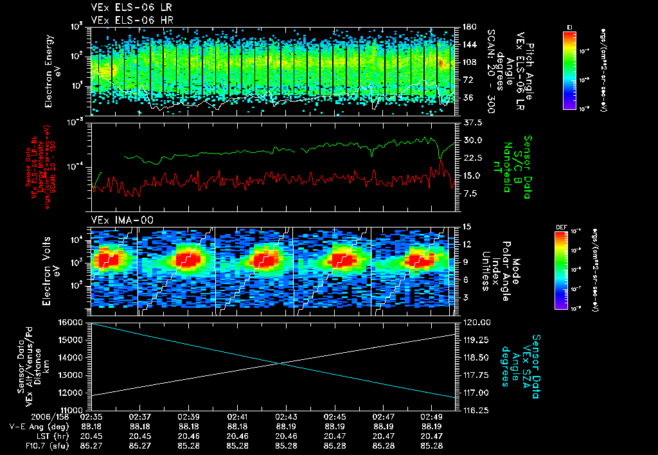This screenshot has height=455, width=658.
Task: Click the 11000 km distance tick
Action: point(71,410)
